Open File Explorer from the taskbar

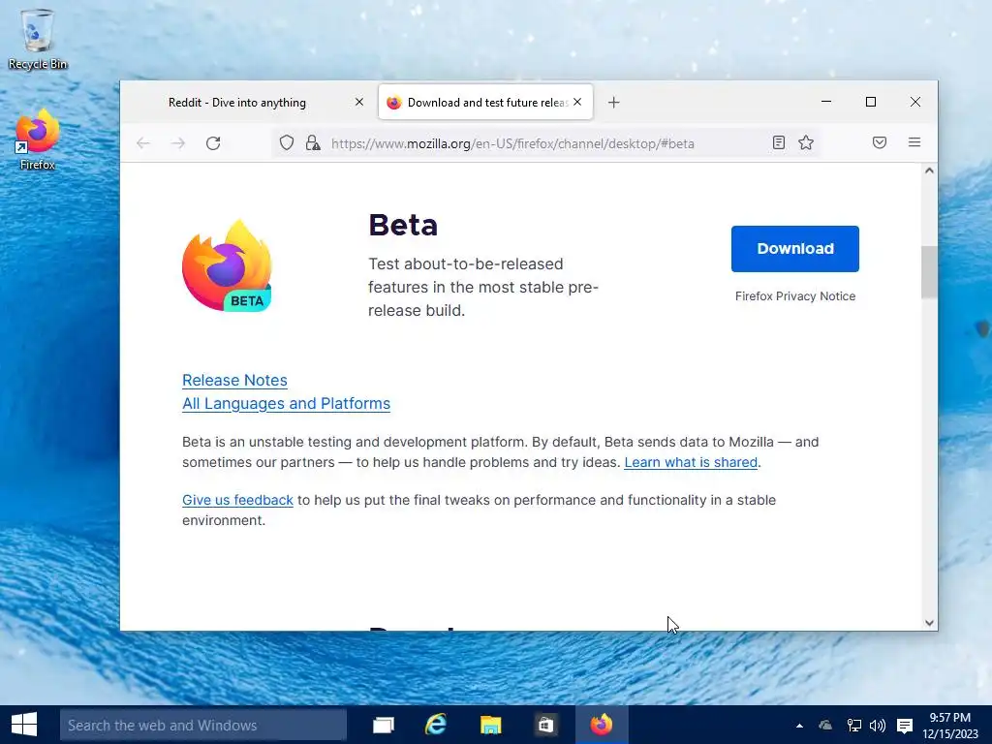pyautogui.click(x=490, y=725)
